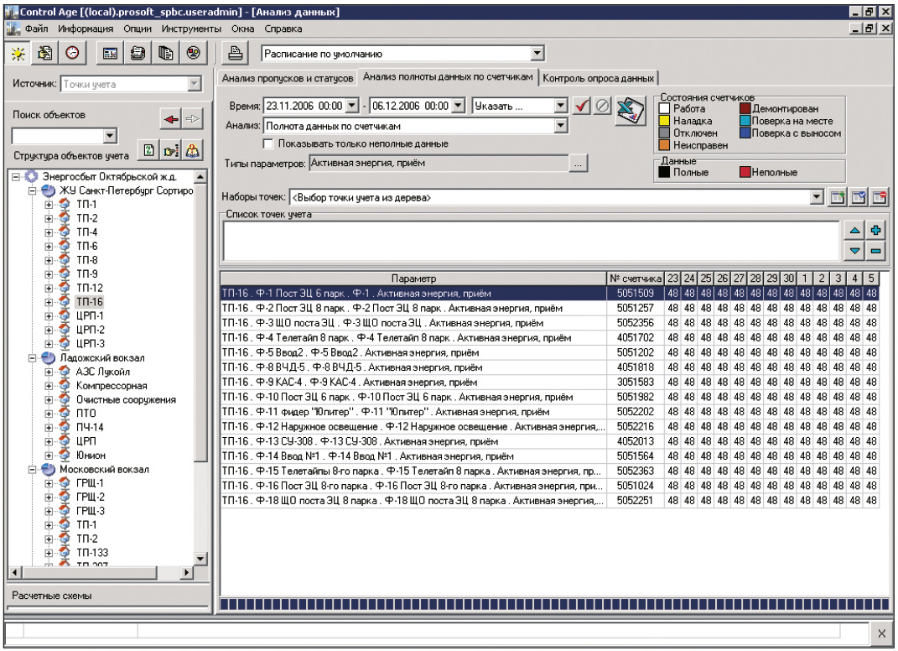Apply the time range with red checkmark

tap(582, 106)
